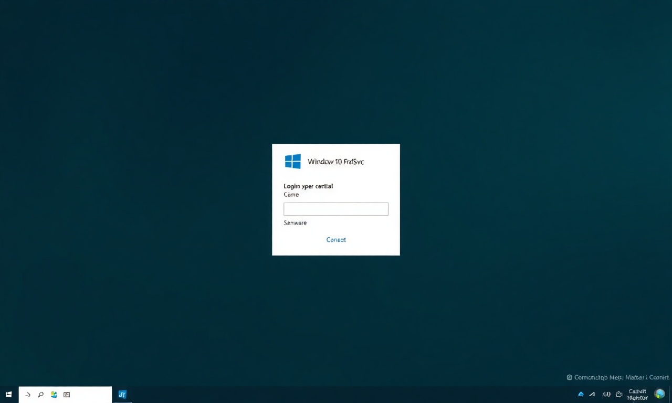The height and width of the screenshot is (403, 672).
Task: Click the colorful blue-green-yellow icon in the search box
Action: [54, 395]
